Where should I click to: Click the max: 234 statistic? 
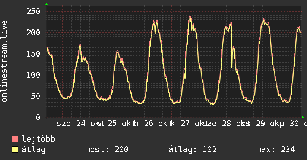point(276,150)
